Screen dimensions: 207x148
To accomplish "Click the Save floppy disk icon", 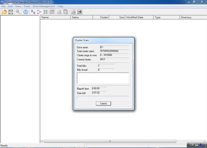I will [x=11, y=12].
